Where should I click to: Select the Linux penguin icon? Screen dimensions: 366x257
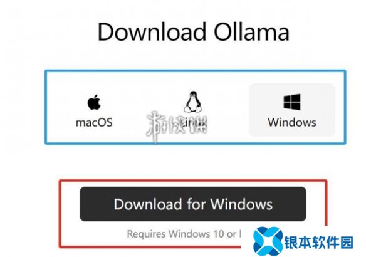click(x=193, y=102)
